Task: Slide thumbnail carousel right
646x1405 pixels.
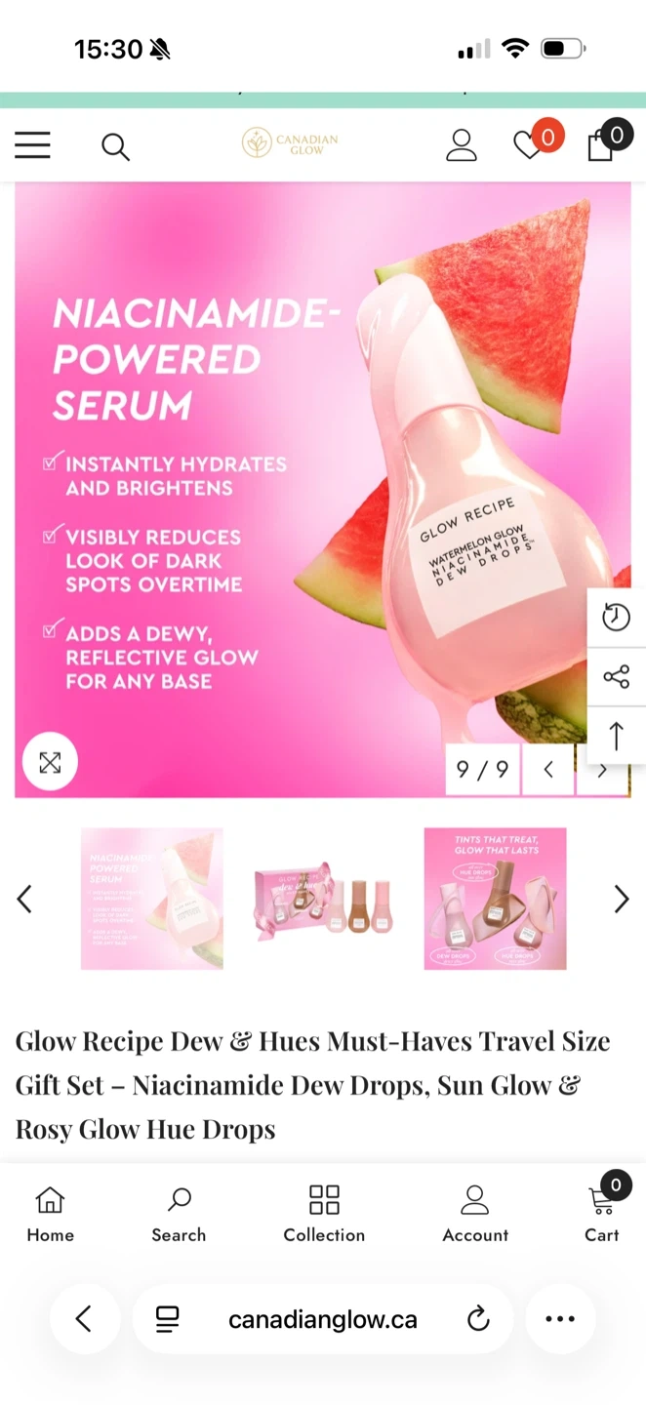Action: [x=621, y=899]
